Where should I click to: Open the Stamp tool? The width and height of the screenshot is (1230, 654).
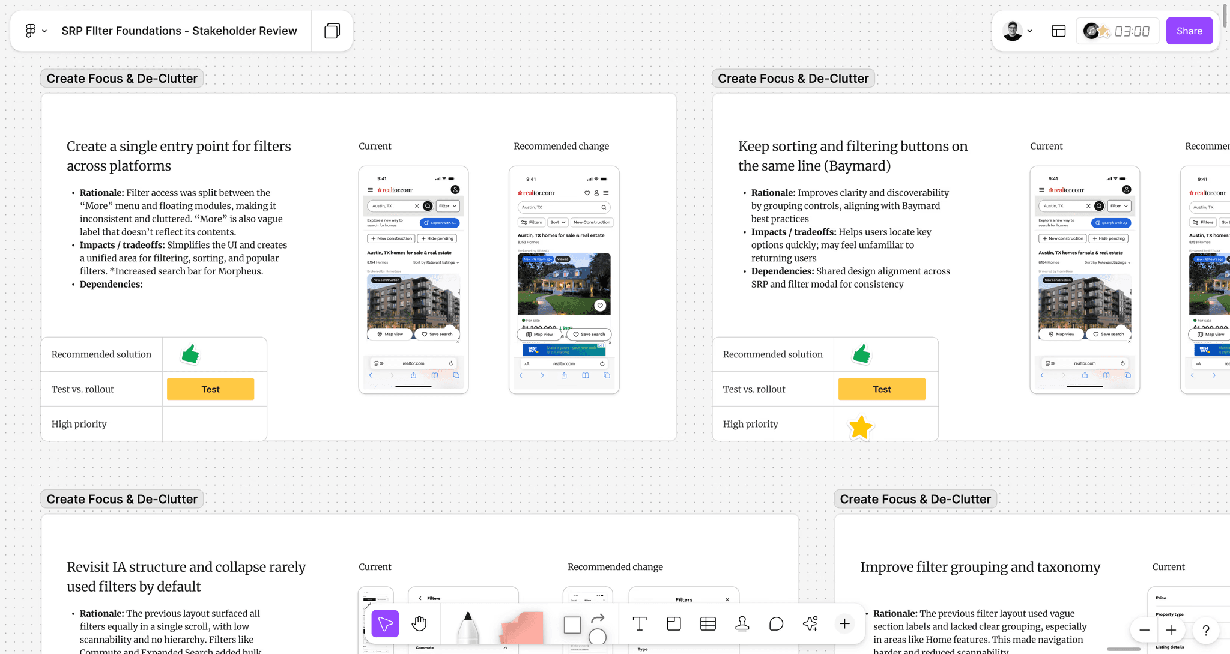pos(742,624)
